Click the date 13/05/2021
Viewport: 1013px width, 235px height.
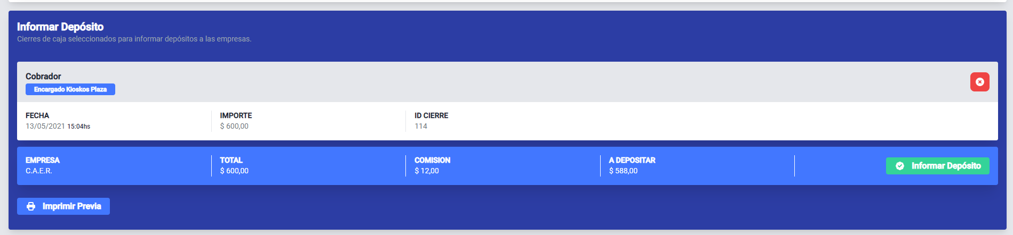(45, 127)
